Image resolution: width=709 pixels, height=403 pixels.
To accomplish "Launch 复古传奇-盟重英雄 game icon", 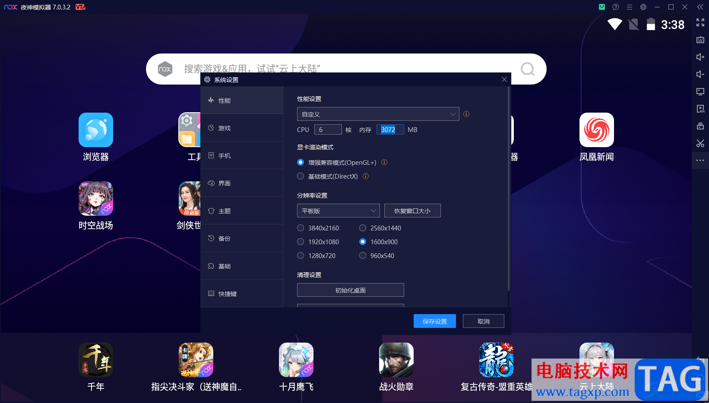I will [x=497, y=360].
